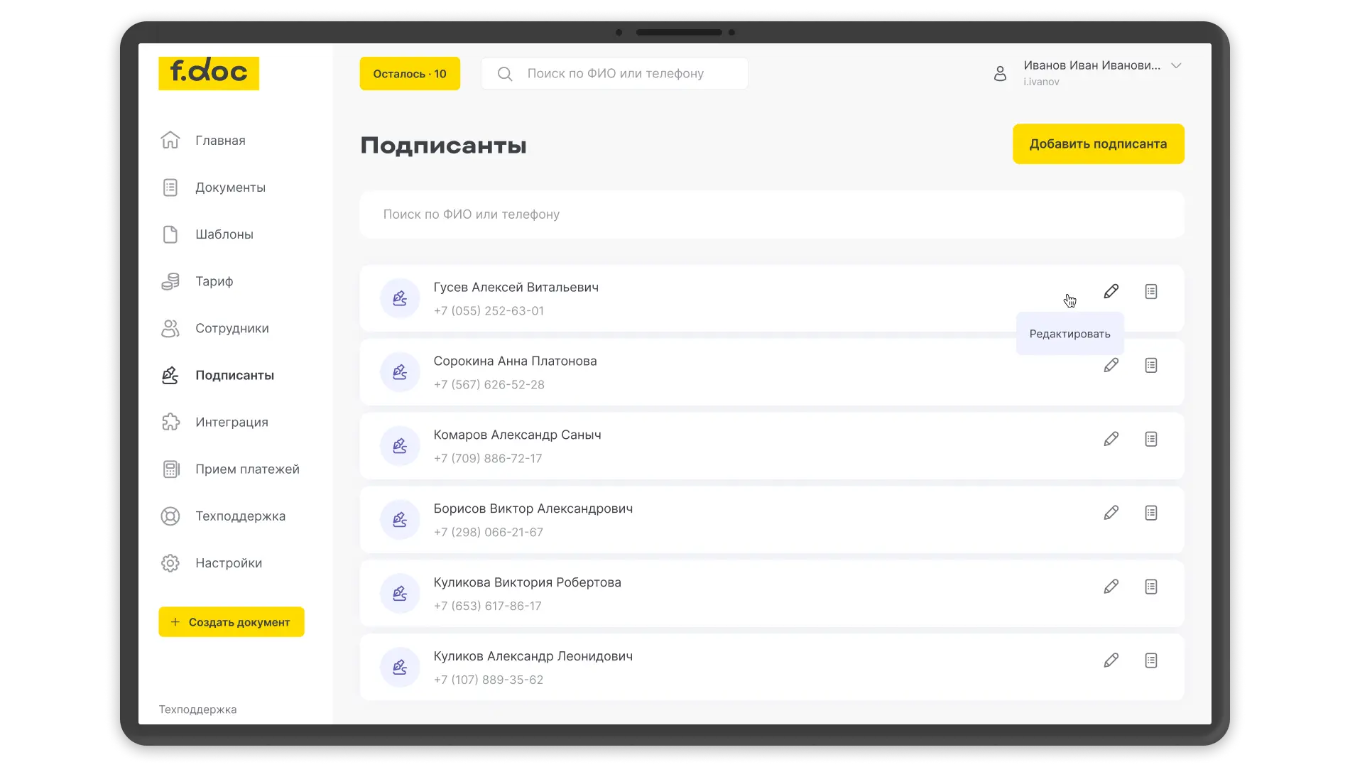Expand the Иванов Иван Иванович account dropdown
1350x767 pixels.
[1176, 66]
